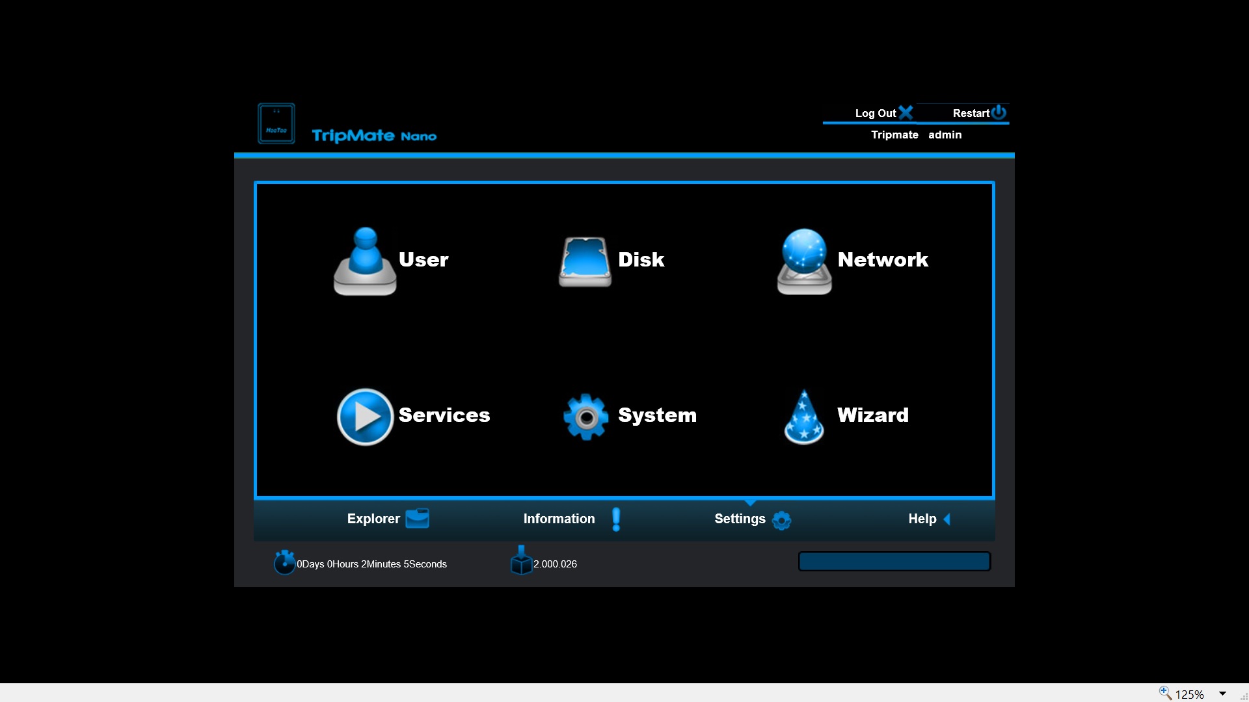Click the HooToo device logo

[x=276, y=123]
